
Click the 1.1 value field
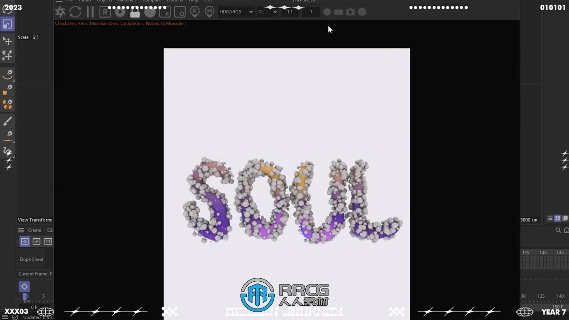pos(290,12)
